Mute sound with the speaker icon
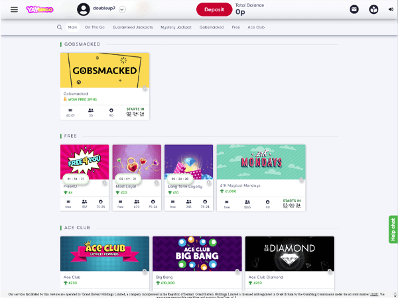This screenshot has height=298, width=398. (x=391, y=9)
